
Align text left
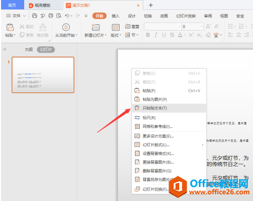tap(230, 35)
